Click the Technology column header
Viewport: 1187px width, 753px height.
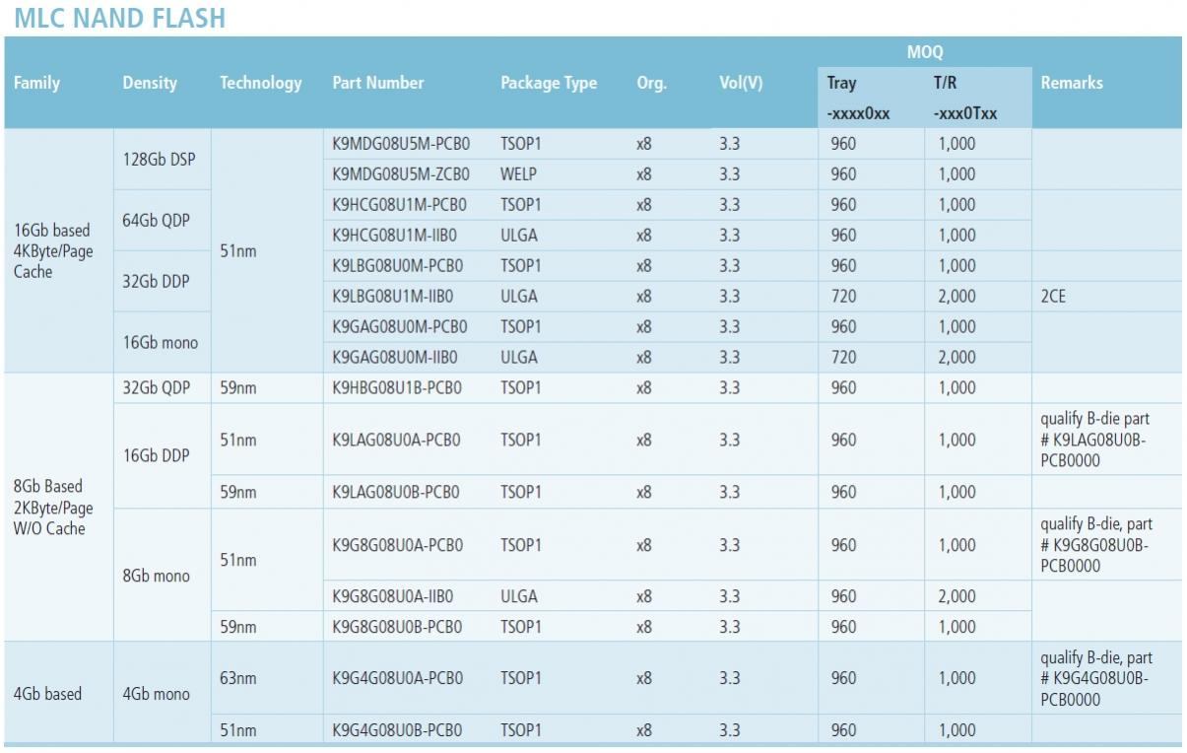[261, 83]
